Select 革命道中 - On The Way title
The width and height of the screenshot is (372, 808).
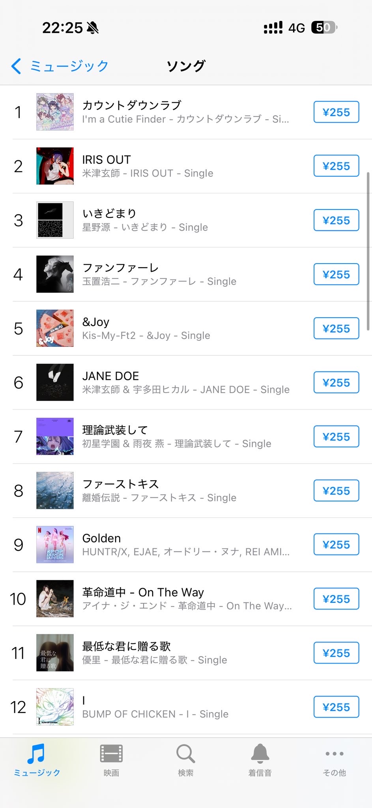click(x=143, y=592)
